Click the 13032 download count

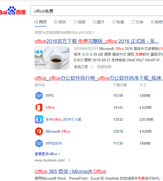118,119
